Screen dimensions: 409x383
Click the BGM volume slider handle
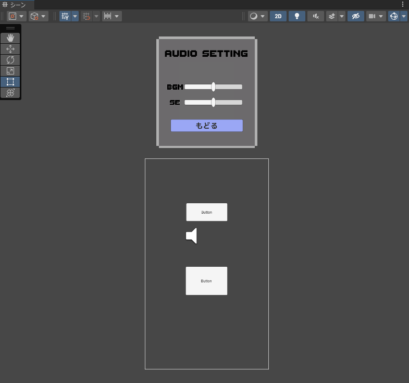click(214, 87)
